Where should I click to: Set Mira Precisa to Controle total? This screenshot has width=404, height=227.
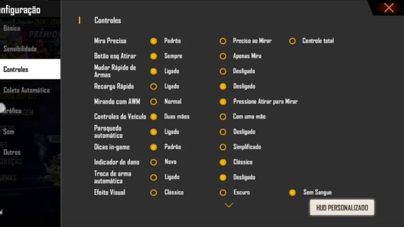(x=292, y=41)
